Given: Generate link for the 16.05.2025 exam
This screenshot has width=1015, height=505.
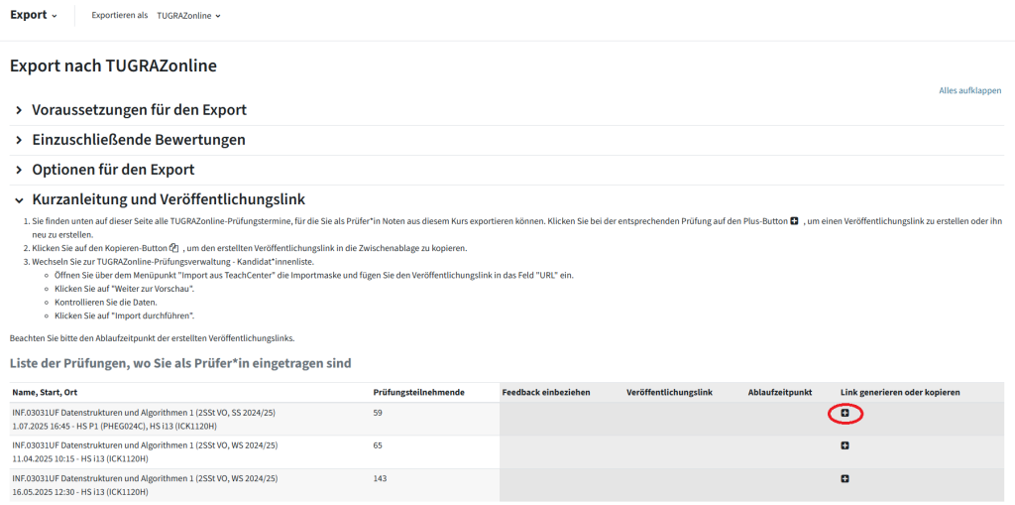Looking at the screenshot, I should click(845, 478).
